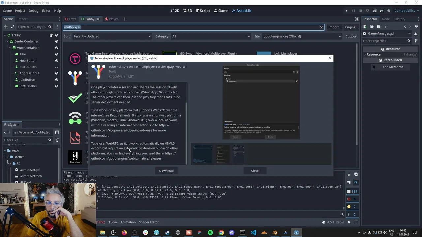Run the project with the play icon

(x=346, y=11)
